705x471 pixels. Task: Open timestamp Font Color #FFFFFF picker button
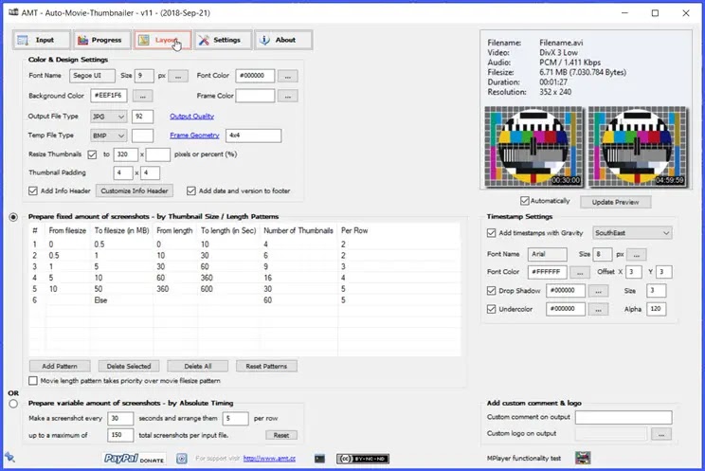click(x=580, y=272)
